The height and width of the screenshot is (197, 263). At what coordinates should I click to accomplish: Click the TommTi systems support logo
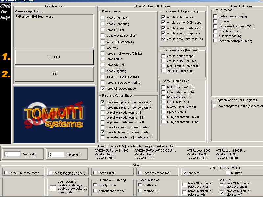54,115
